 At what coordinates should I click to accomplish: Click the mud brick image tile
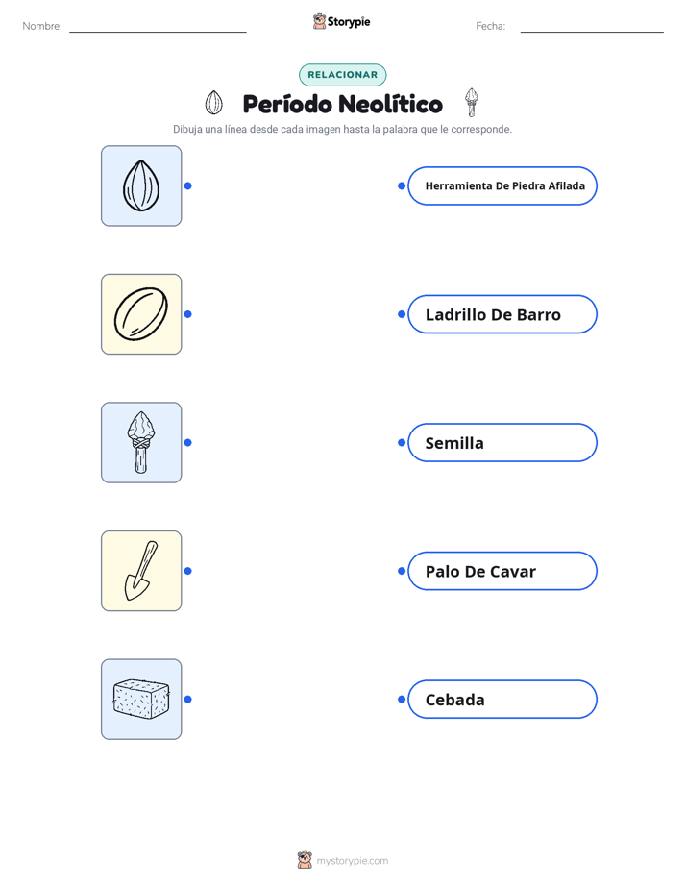coord(141,700)
